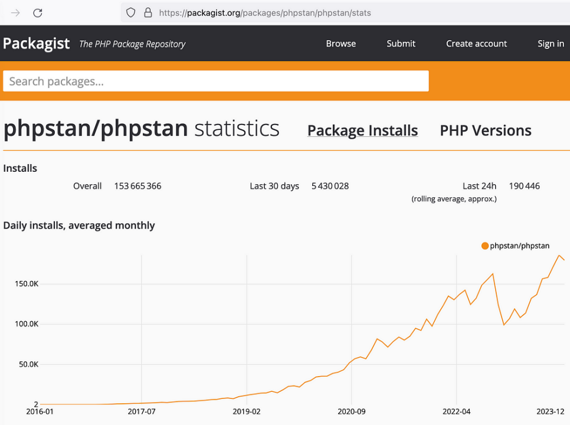Click the Installs section heading

20,168
